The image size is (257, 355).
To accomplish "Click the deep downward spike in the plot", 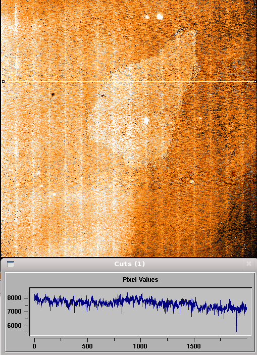I will [x=236, y=324].
